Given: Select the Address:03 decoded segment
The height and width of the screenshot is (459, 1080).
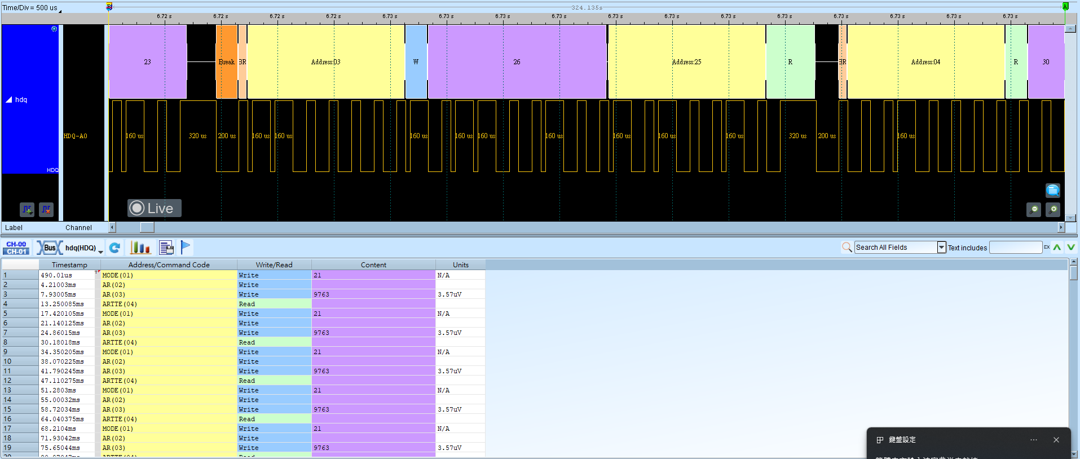Looking at the screenshot, I should 326,61.
